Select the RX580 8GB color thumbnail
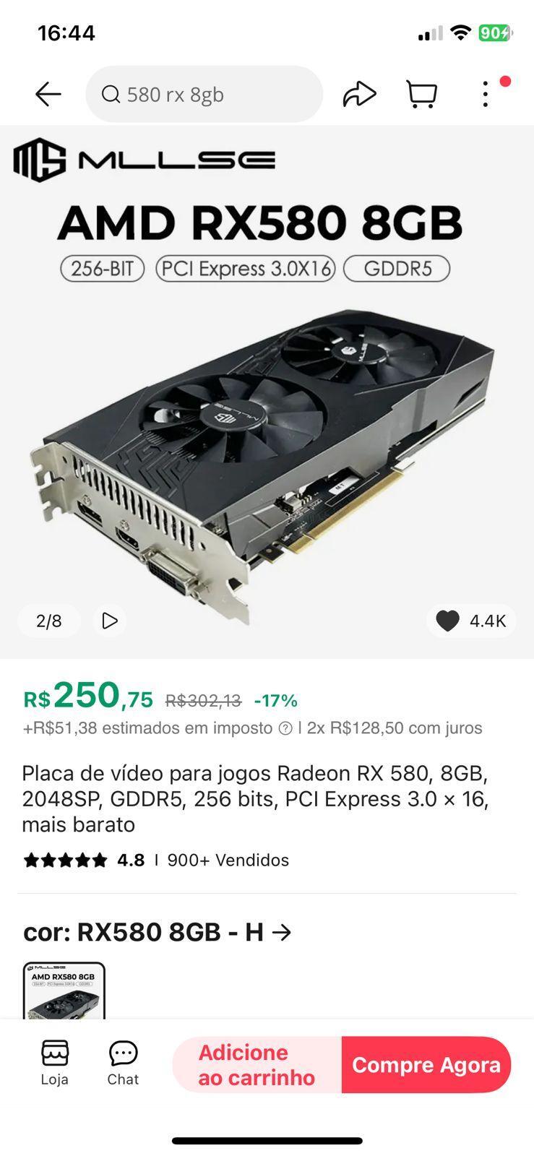The height and width of the screenshot is (1156, 534). click(x=64, y=991)
